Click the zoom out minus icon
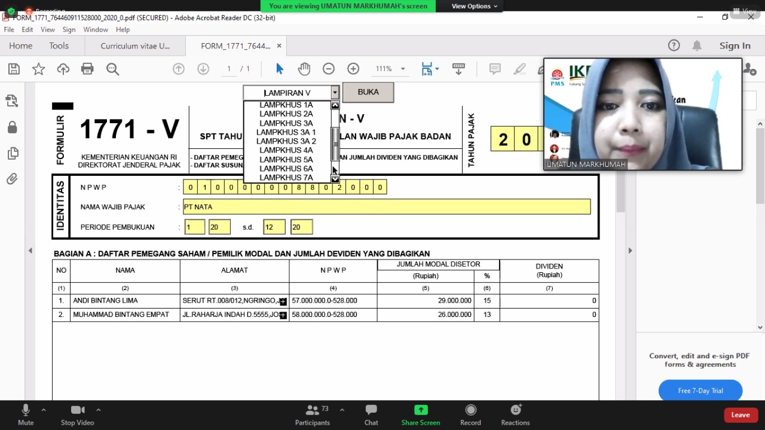The image size is (765, 430). pos(329,69)
